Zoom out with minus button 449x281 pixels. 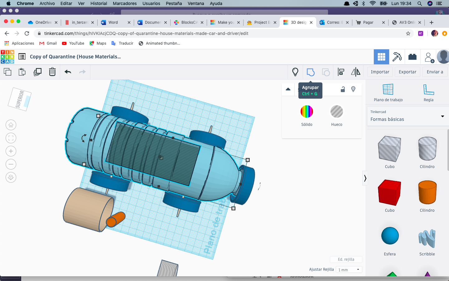(x=11, y=164)
